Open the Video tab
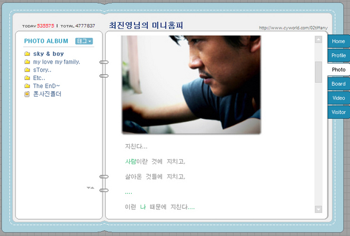The image size is (350, 236). pos(338,98)
